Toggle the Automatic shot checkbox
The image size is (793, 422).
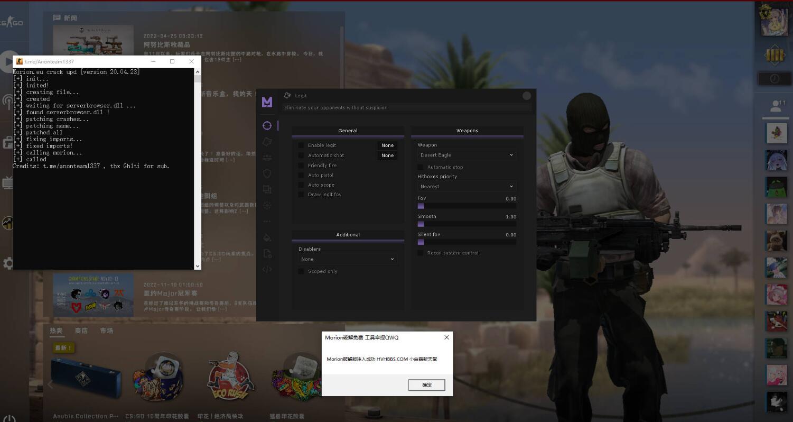click(301, 155)
